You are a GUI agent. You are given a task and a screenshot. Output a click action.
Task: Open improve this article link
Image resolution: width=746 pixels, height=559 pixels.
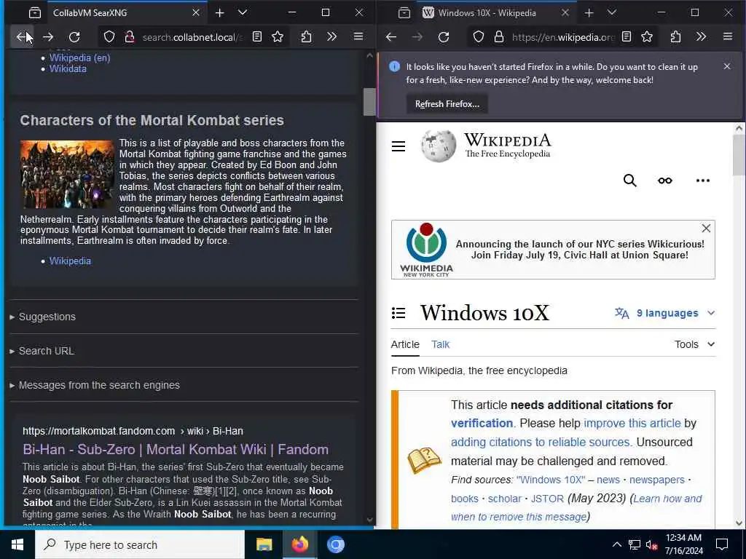point(632,423)
